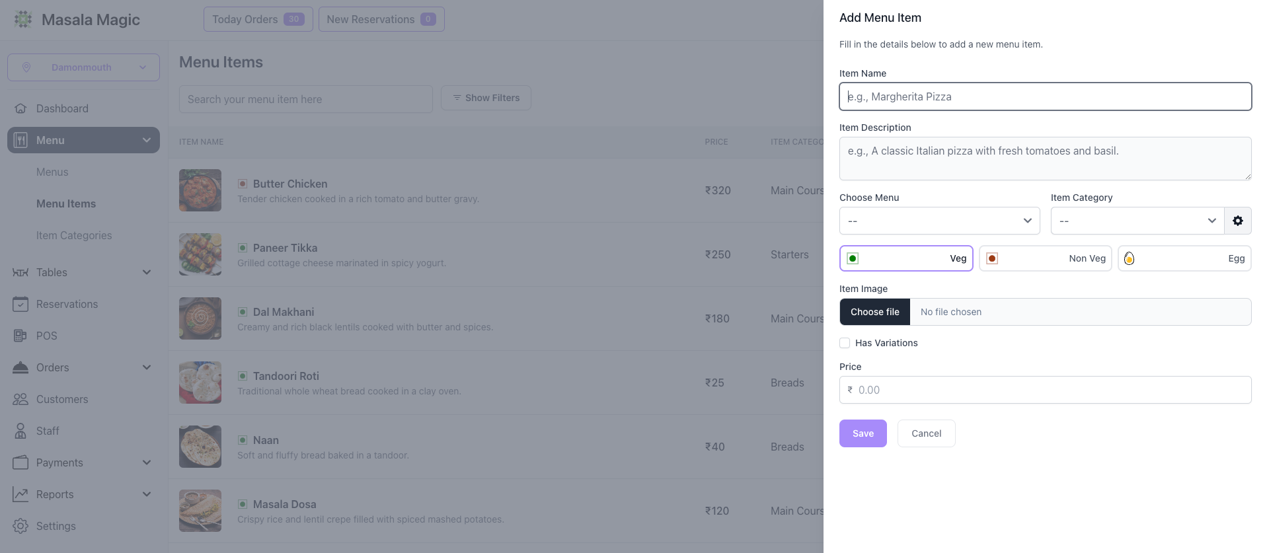Select the Egg item type option
1267x553 pixels.
click(1184, 258)
